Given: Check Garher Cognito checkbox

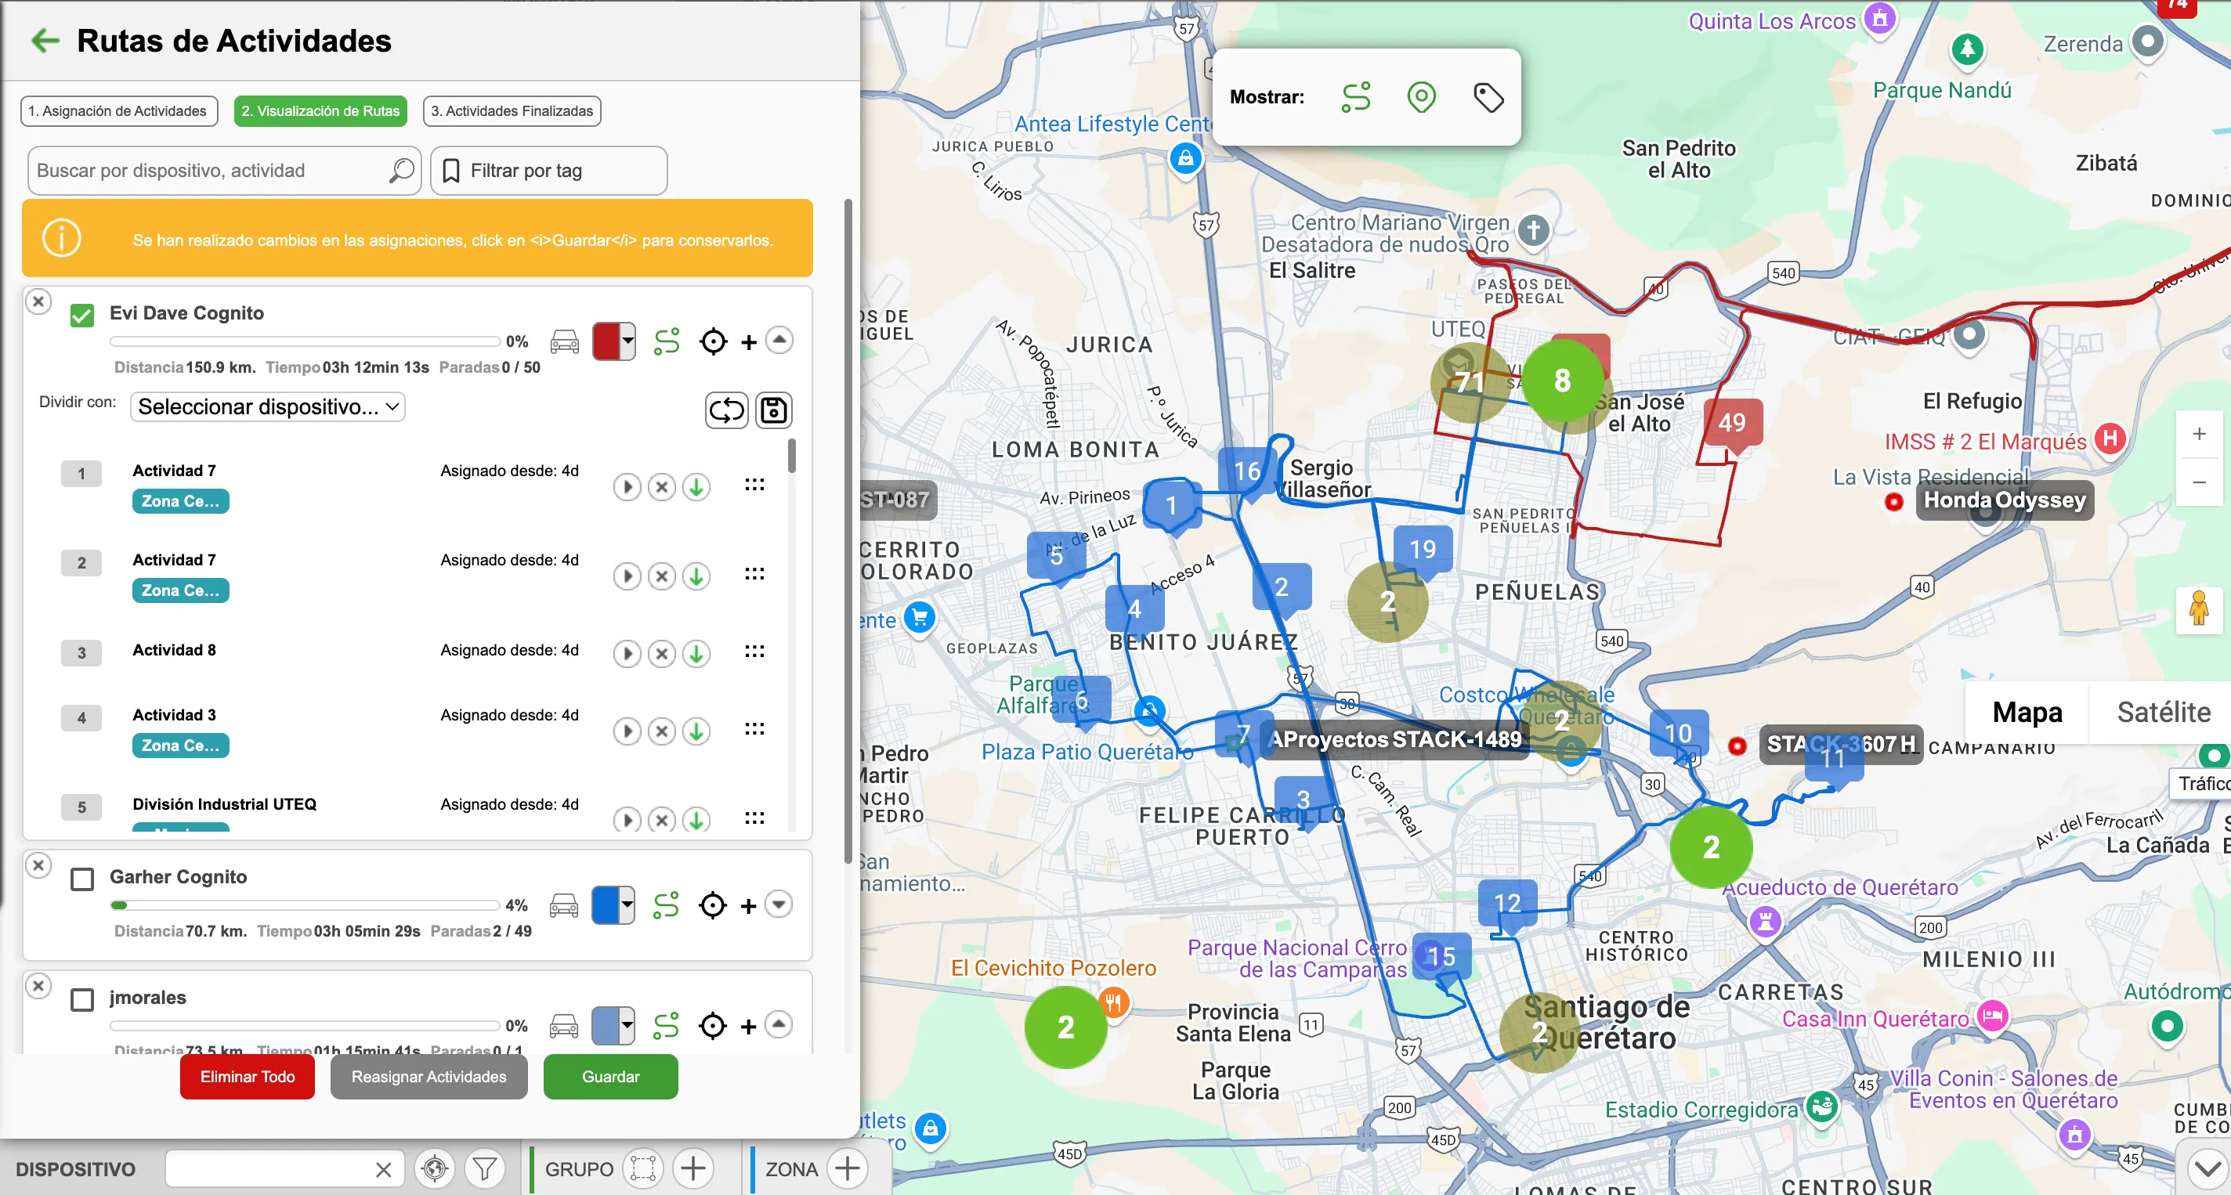Looking at the screenshot, I should click(x=82, y=879).
